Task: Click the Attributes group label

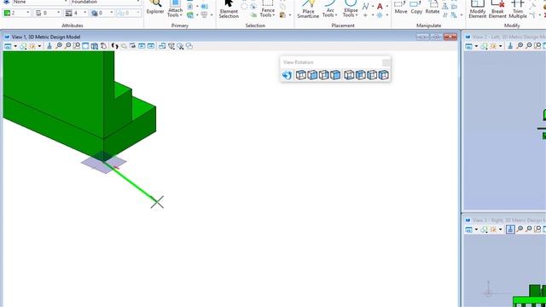Action: pos(72,26)
